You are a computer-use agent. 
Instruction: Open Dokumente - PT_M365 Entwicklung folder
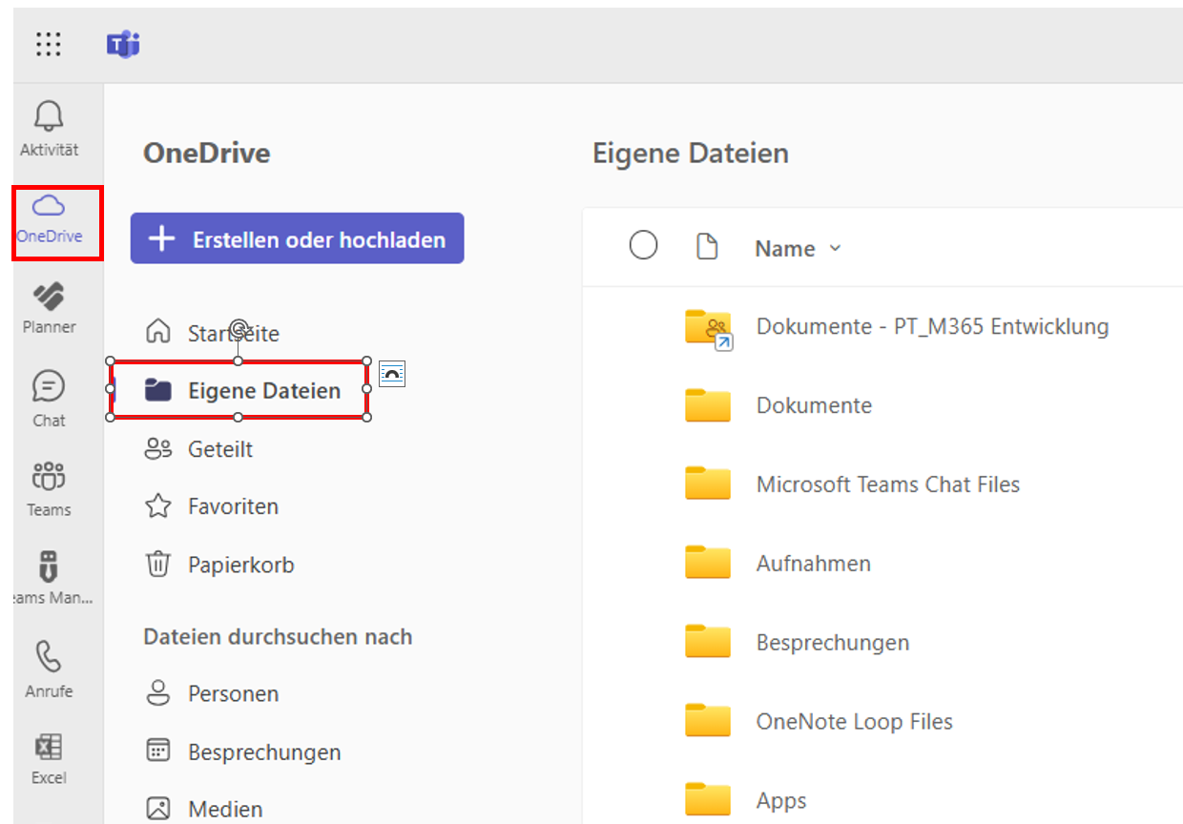click(932, 326)
